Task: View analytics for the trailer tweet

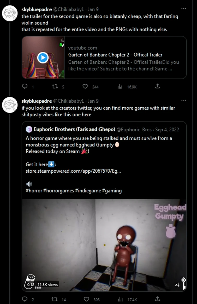Action: point(120,86)
